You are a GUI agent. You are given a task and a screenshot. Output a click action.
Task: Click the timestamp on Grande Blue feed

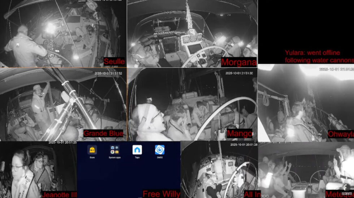click(108, 73)
